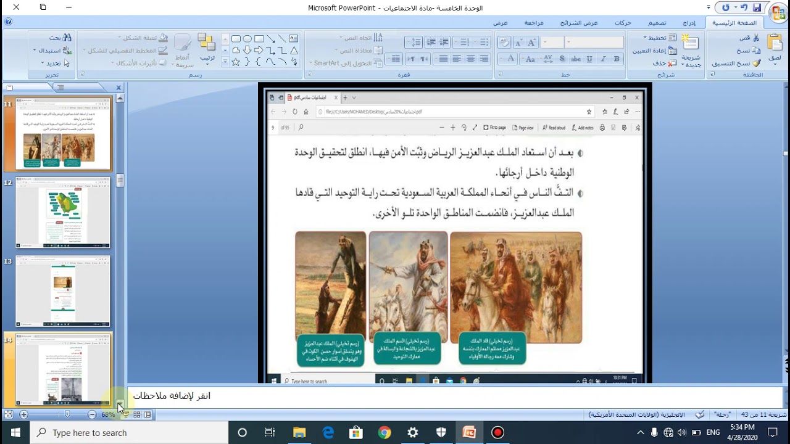Expand the shapes gallery More button
The height and width of the screenshot is (444, 790).
[x=225, y=62]
